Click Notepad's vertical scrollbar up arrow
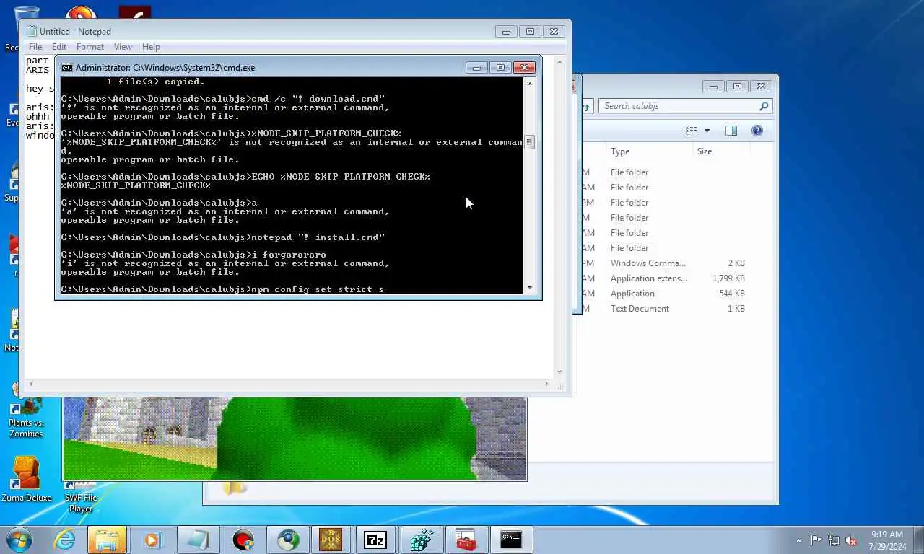Screen dimensions: 924x554 click(x=559, y=62)
